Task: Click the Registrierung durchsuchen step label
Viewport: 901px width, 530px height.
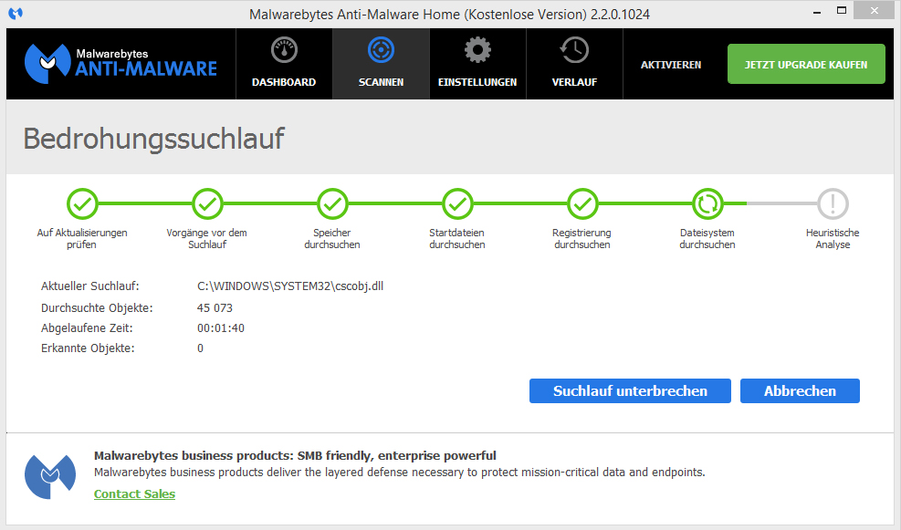Action: coord(582,238)
